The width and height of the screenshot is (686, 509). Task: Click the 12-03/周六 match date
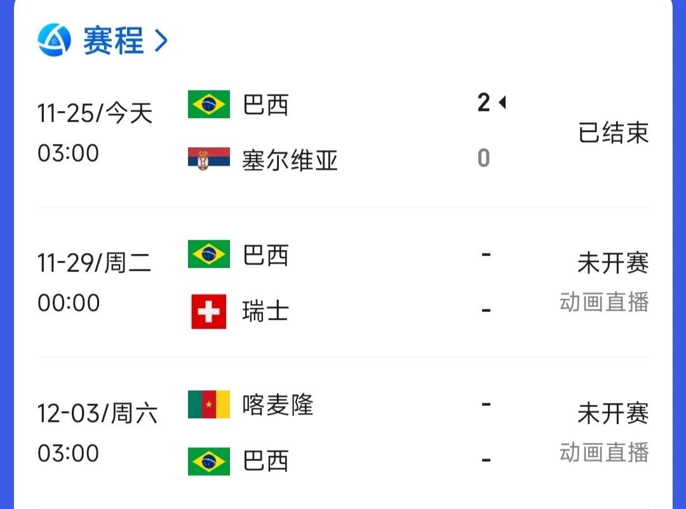pyautogui.click(x=97, y=413)
